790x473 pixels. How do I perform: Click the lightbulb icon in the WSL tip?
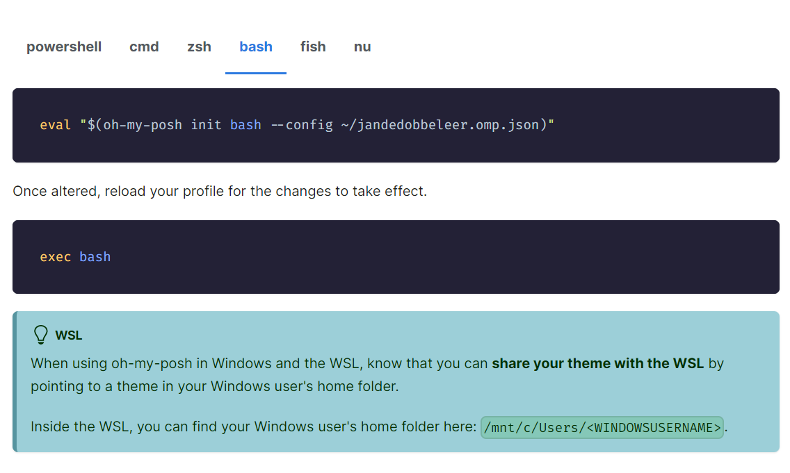[40, 335]
